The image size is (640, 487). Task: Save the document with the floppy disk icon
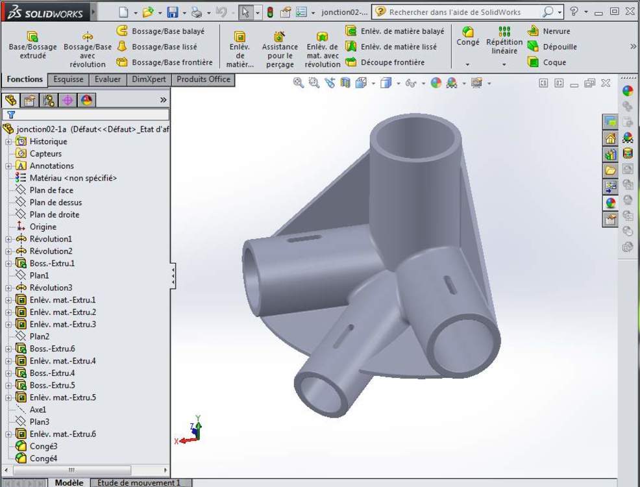[172, 12]
